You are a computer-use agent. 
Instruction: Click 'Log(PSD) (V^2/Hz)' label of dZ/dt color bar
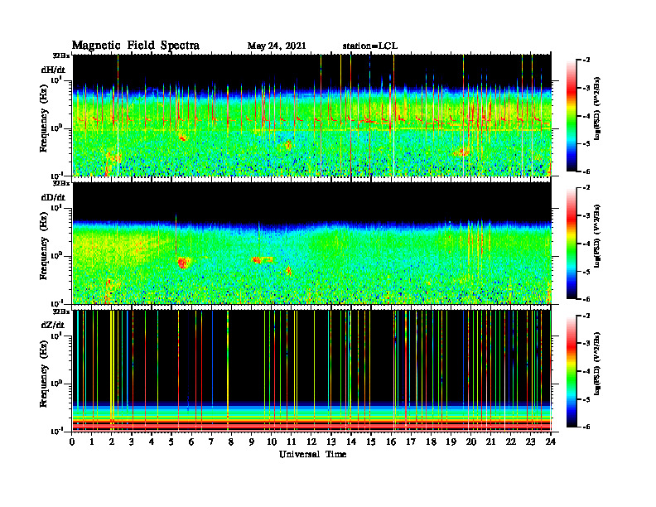596,364
